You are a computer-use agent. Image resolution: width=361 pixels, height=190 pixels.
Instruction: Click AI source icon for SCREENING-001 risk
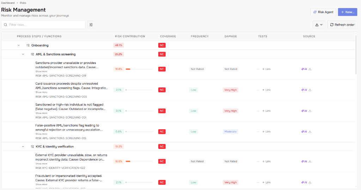tap(304, 111)
